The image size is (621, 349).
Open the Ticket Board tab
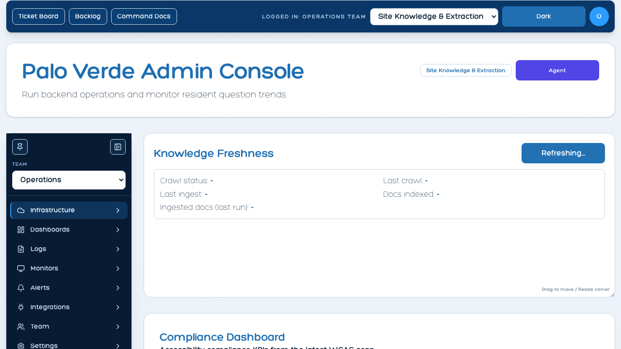(x=38, y=16)
